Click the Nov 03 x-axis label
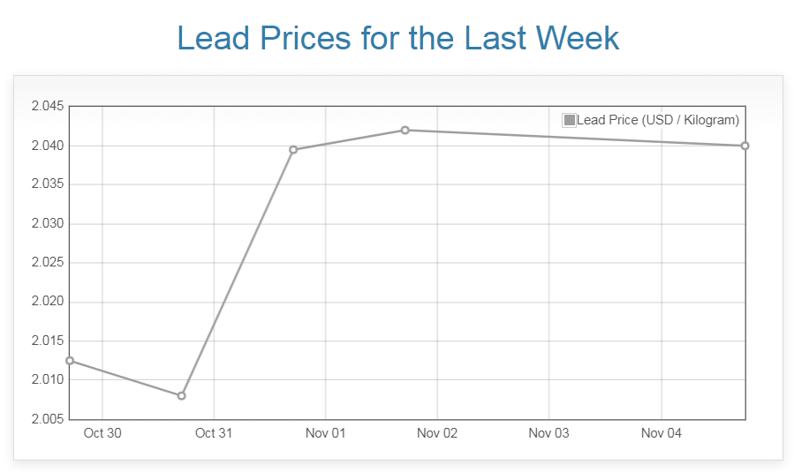Image resolution: width=794 pixels, height=472 pixels. coord(548,433)
